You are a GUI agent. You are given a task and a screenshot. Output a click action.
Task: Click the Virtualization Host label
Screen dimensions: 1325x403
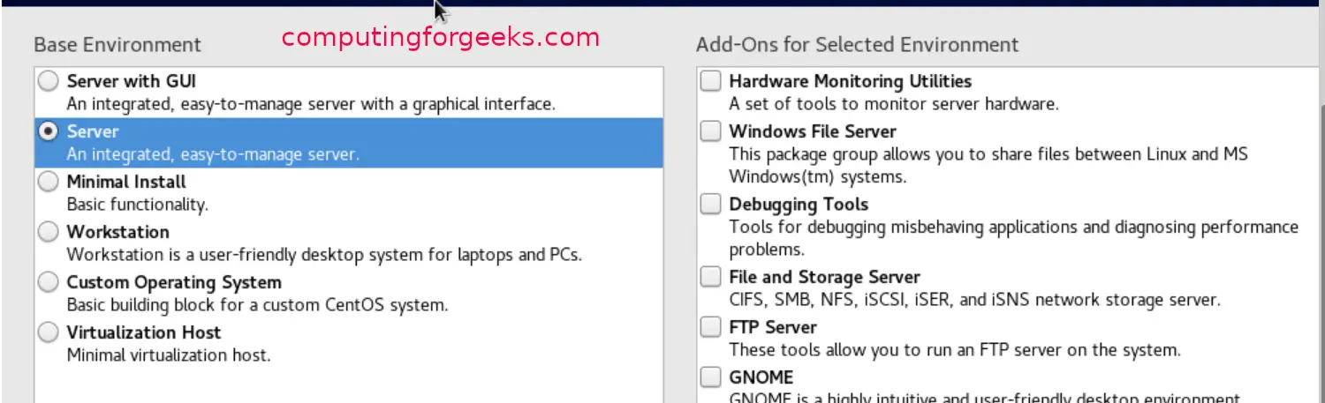(144, 332)
